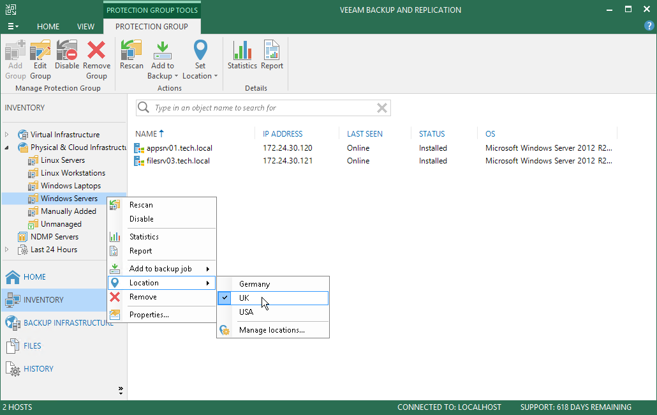Click IP address 172.24.30.120
This screenshot has width=657, height=415.
point(288,148)
